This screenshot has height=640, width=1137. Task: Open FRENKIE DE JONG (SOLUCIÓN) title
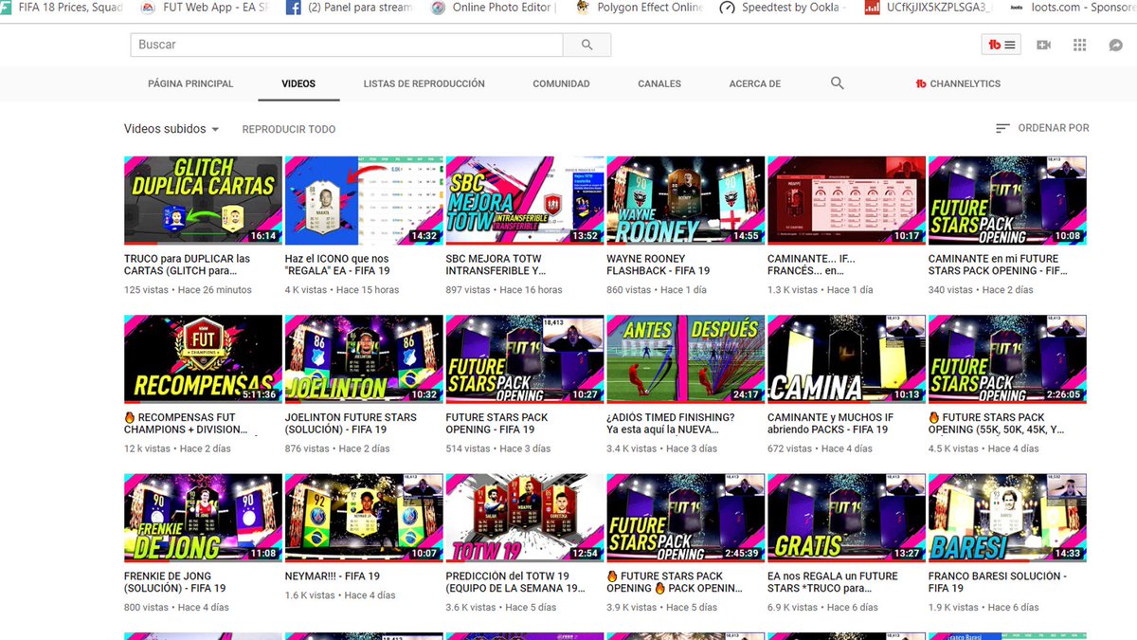pos(175,582)
